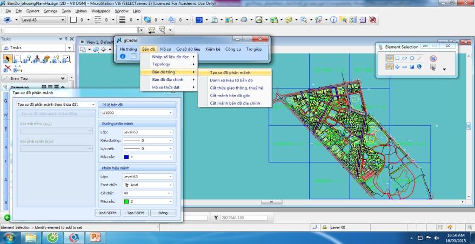Click the Cỡ chữ text size field
This screenshot has height=244, width=475.
(x=144, y=193)
